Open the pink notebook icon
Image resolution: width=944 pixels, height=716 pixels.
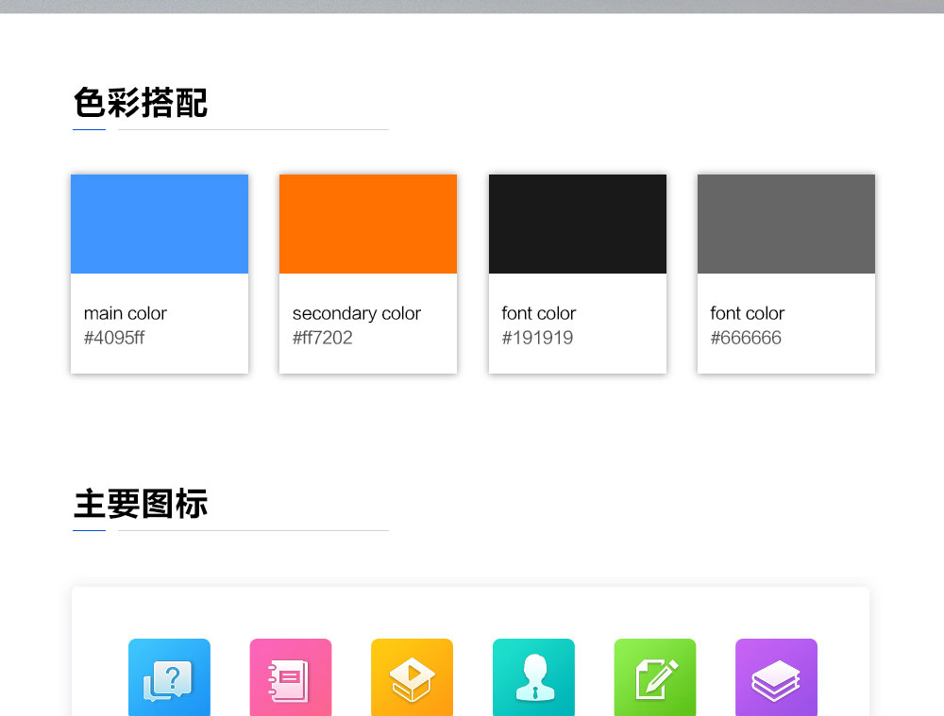pos(291,678)
